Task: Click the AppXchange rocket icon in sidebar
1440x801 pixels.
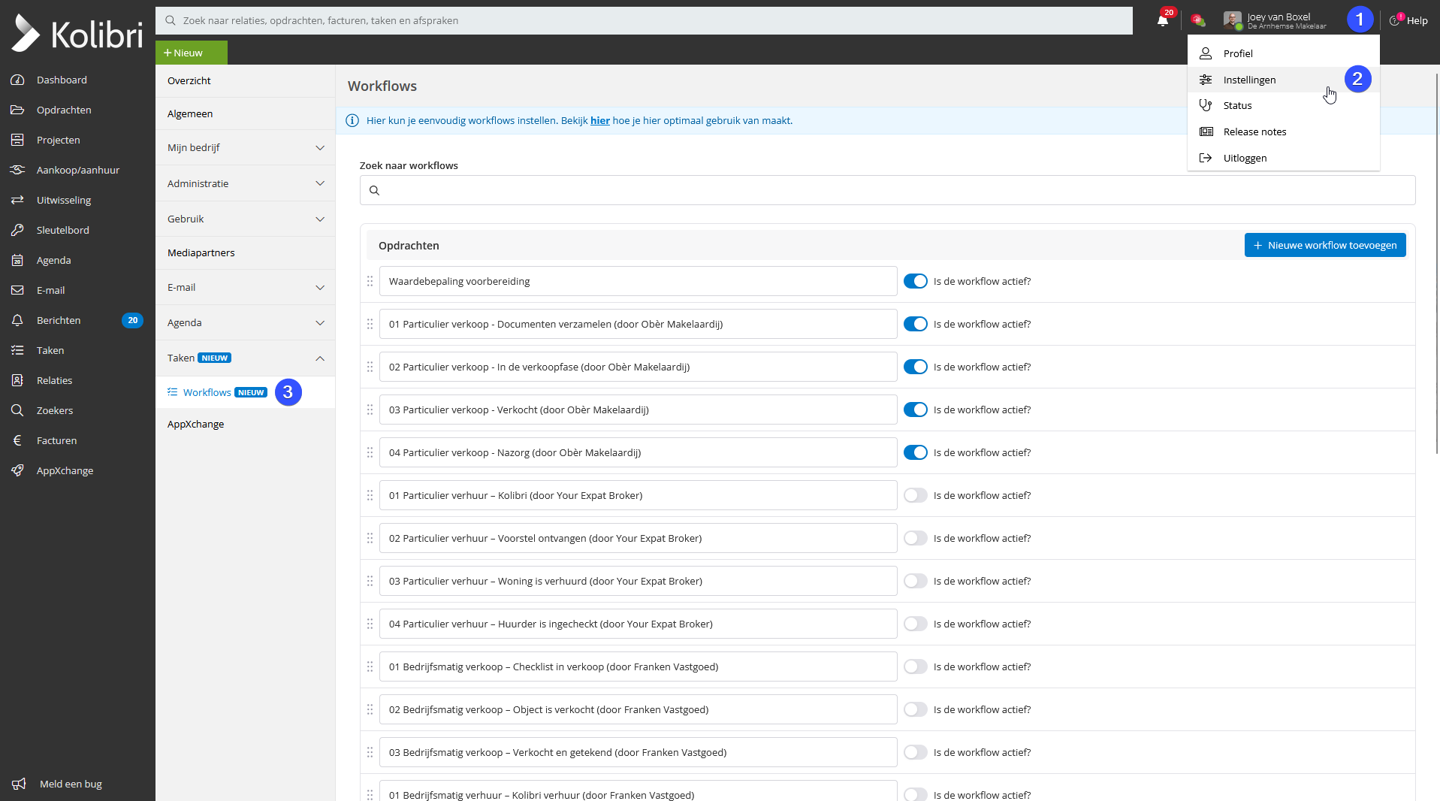Action: click(x=17, y=470)
